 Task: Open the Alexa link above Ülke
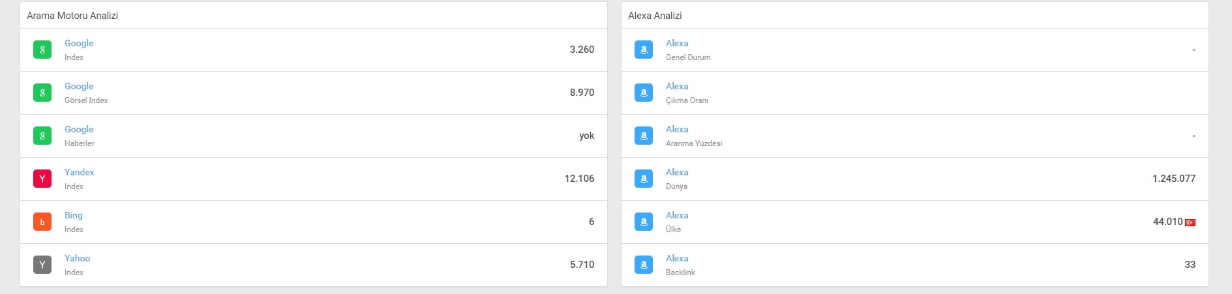(x=677, y=215)
